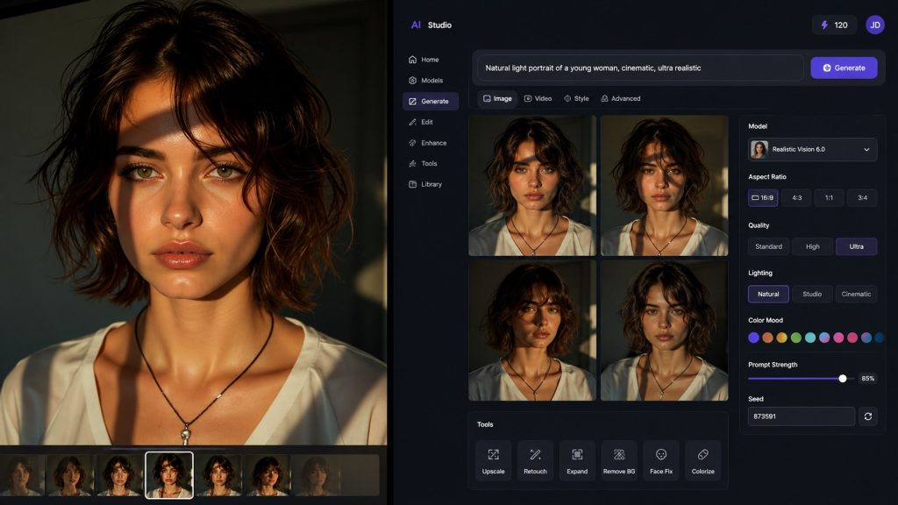Select the Colorize tool
This screenshot has width=898, height=505.
click(x=702, y=460)
